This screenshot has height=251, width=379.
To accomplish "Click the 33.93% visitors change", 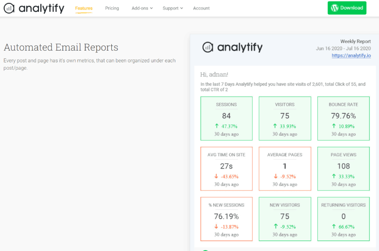I will point(288,126).
